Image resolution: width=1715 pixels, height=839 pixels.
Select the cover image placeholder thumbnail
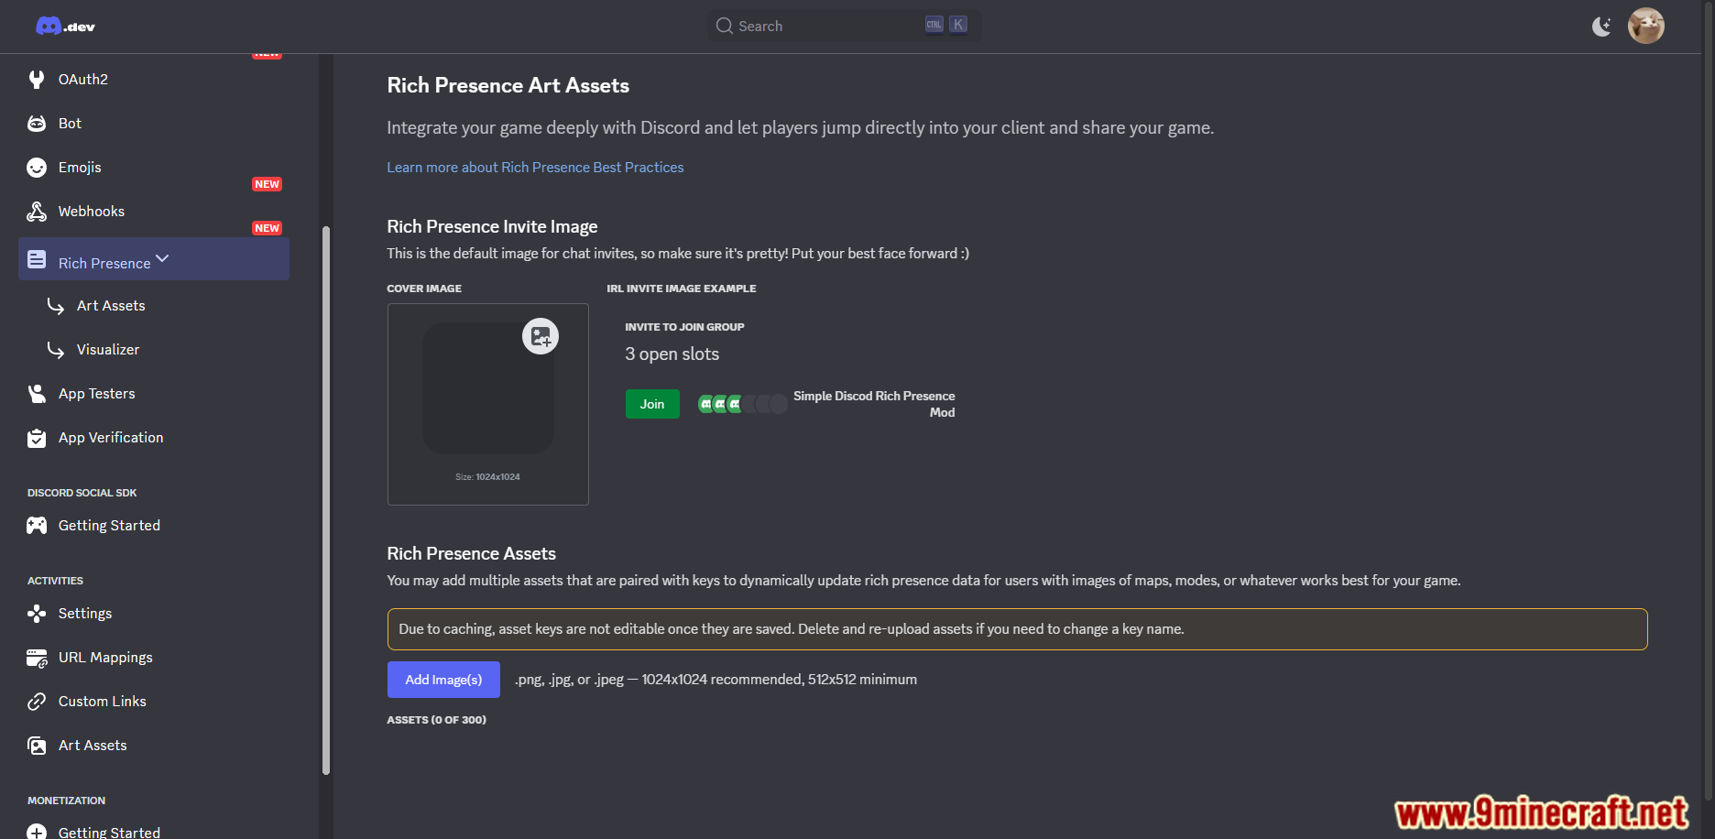click(488, 388)
